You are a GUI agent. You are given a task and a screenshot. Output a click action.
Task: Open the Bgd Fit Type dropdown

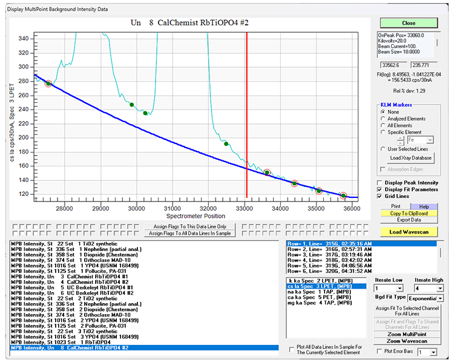pos(439,299)
